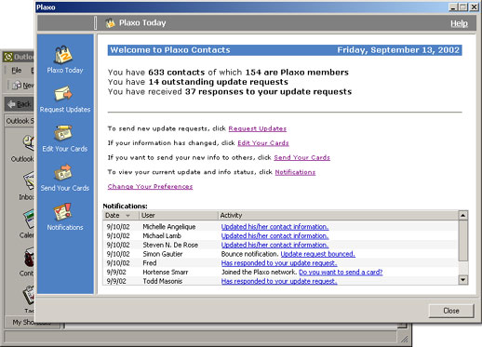Image resolution: width=482 pixels, height=347 pixels.
Task: Open the Contacts shortcut icon in Outlook
Action: pyautogui.click(x=29, y=257)
